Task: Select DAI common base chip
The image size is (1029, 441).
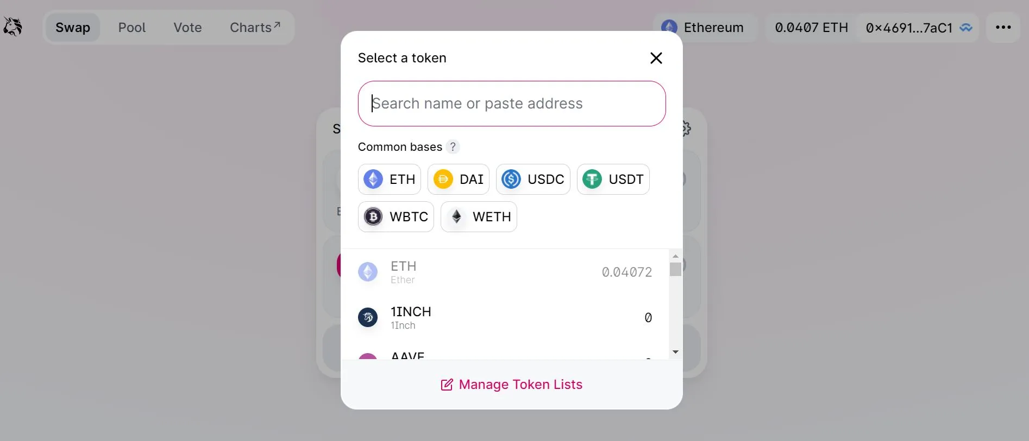Action: click(459, 180)
